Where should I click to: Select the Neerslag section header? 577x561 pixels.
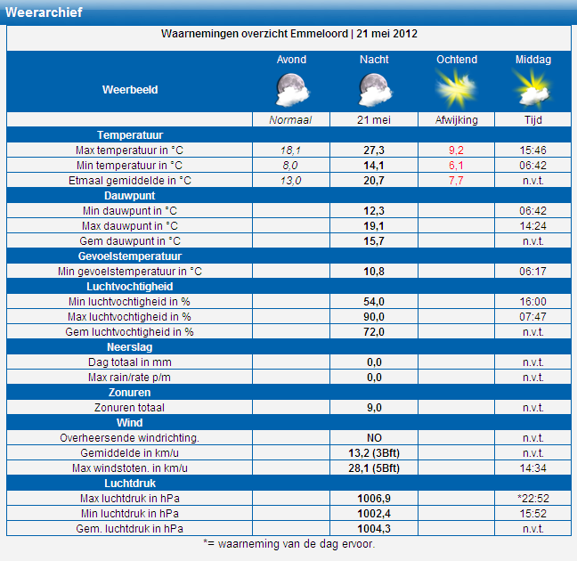(130, 347)
